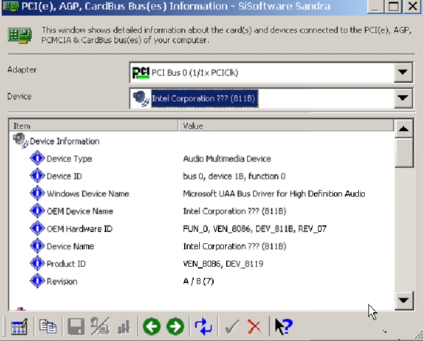423x341 pixels.
Task: Go back with the green left arrow
Action: (152, 327)
